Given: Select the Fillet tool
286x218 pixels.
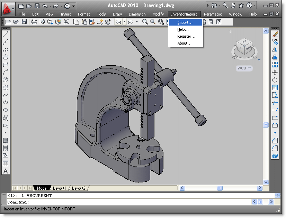Looking at the screenshot, I should coord(275,148).
